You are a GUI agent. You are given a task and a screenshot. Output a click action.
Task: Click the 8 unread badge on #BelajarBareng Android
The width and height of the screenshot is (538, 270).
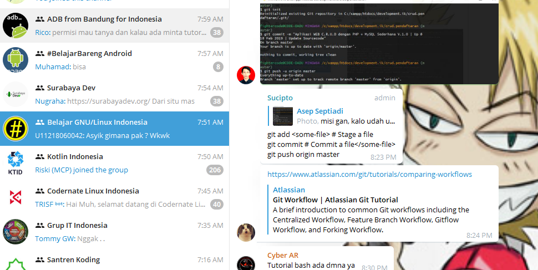(218, 67)
